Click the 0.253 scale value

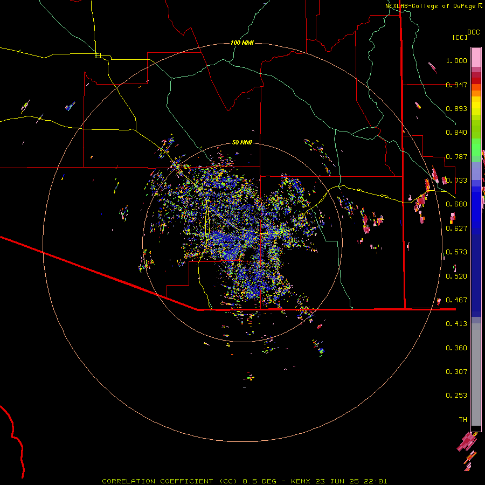point(456,396)
